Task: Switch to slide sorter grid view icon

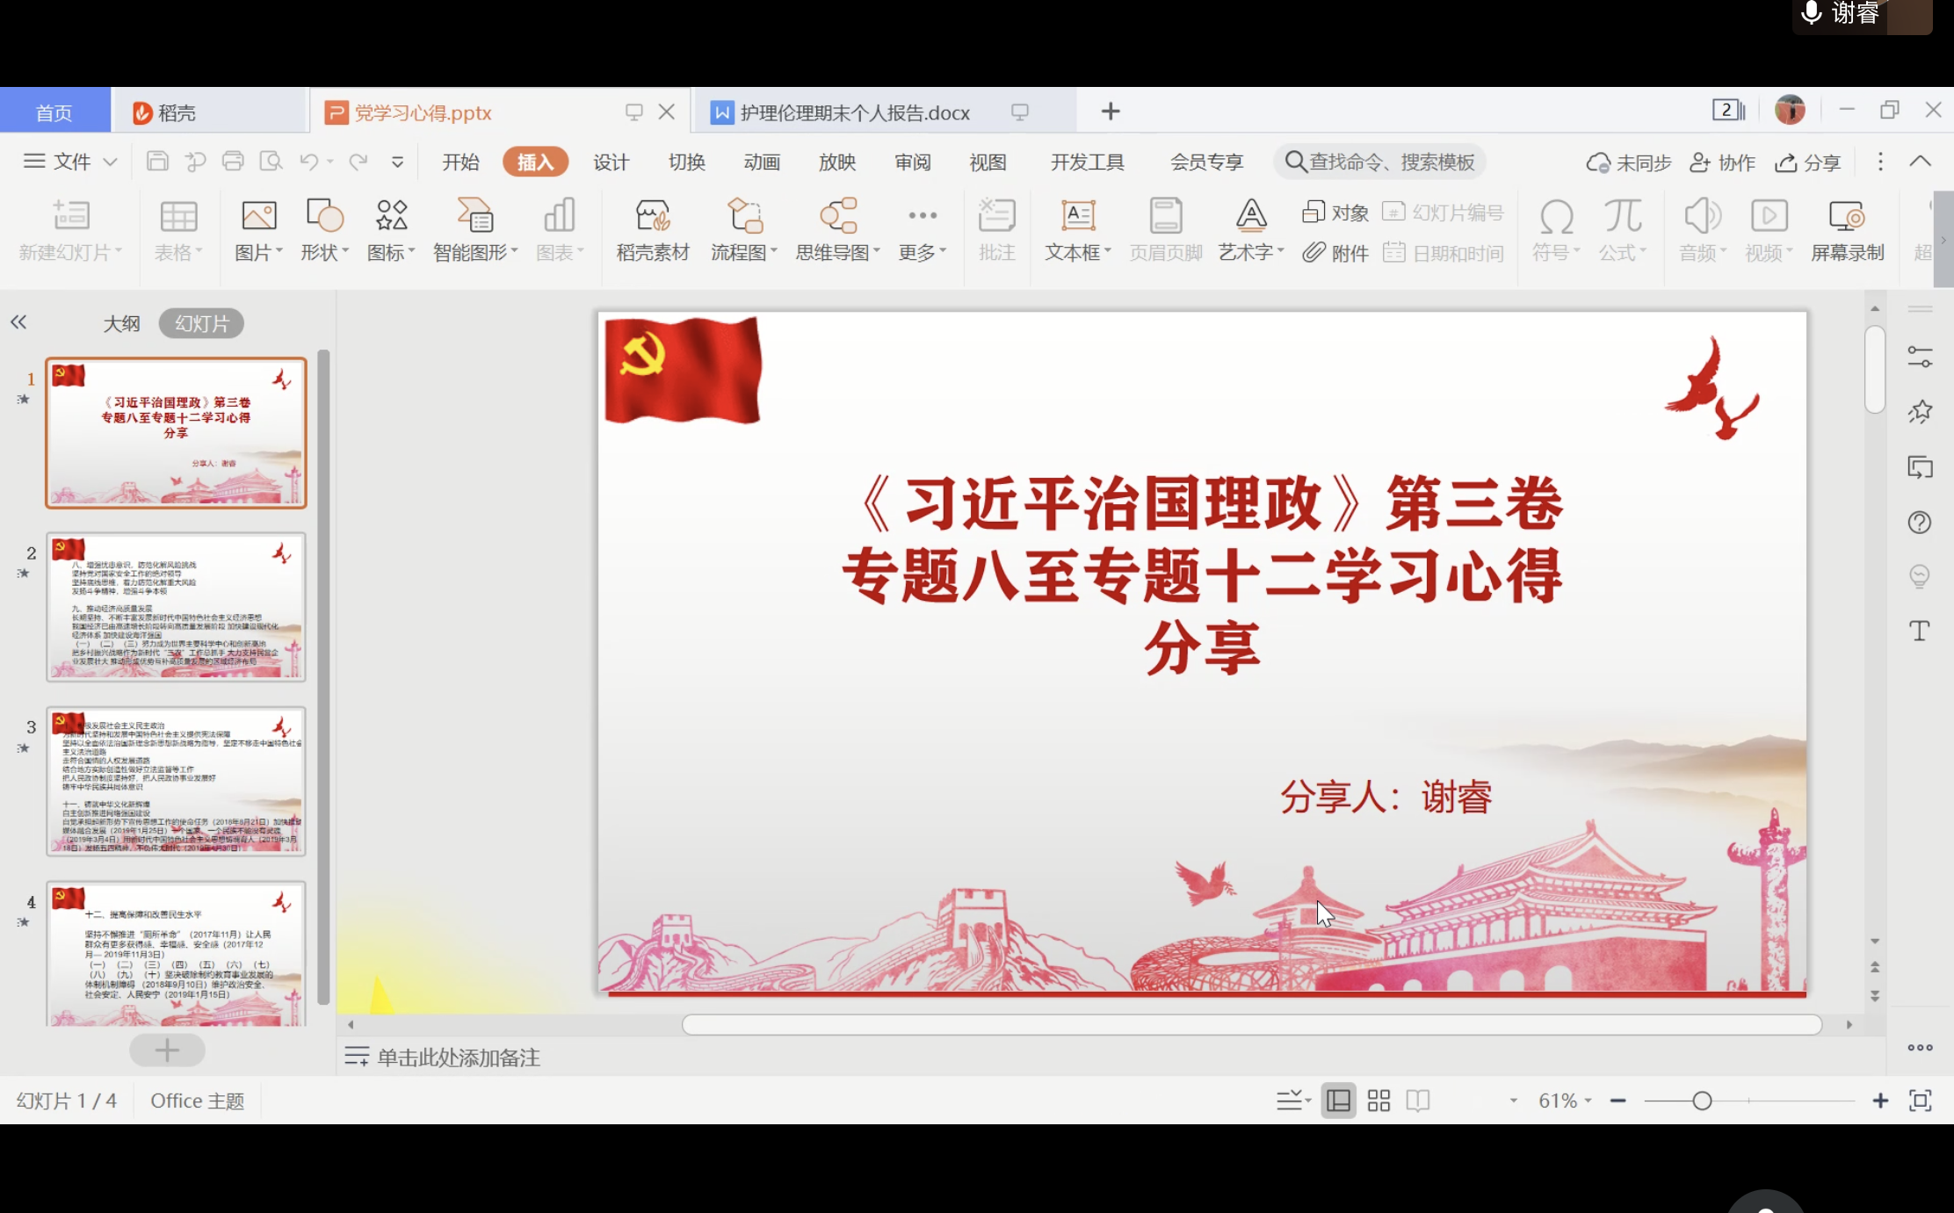Action: click(x=1379, y=1101)
